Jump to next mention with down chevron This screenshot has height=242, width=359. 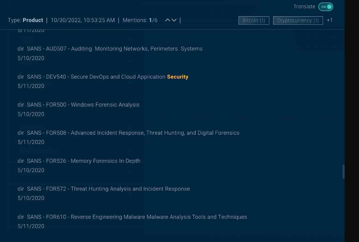coord(174,20)
